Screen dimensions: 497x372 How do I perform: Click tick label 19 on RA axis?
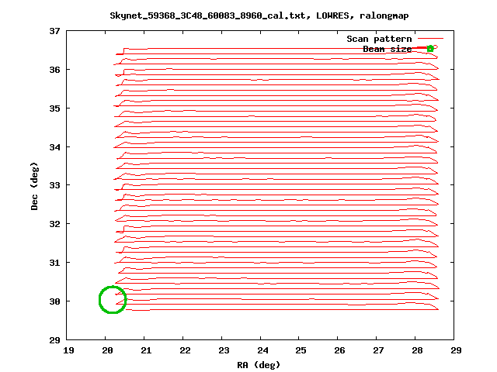pyautogui.click(x=68, y=350)
